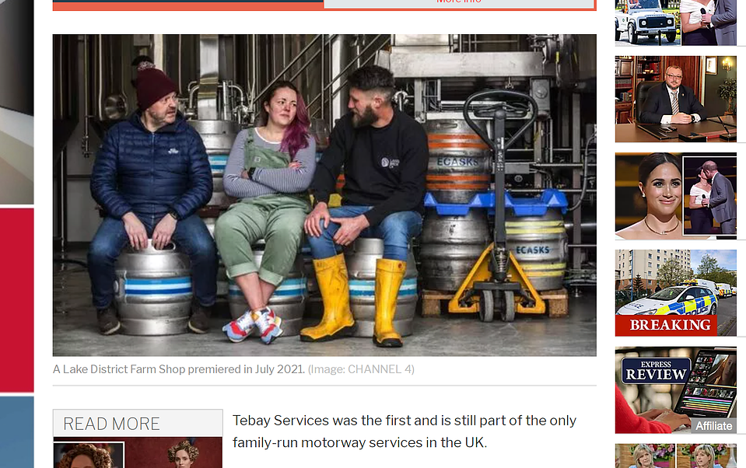Viewport: 746px width, 468px height.
Task: Click the inset kissing couple picture
Action: pyautogui.click(x=710, y=196)
